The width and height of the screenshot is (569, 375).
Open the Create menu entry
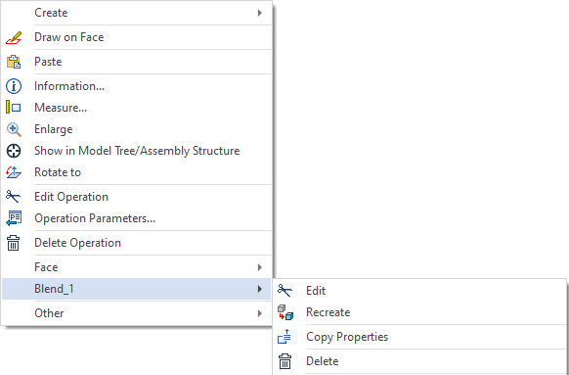point(137,13)
